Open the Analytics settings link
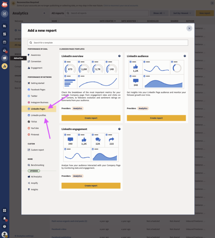This screenshot has height=238, width=215. tap(24, 236)
